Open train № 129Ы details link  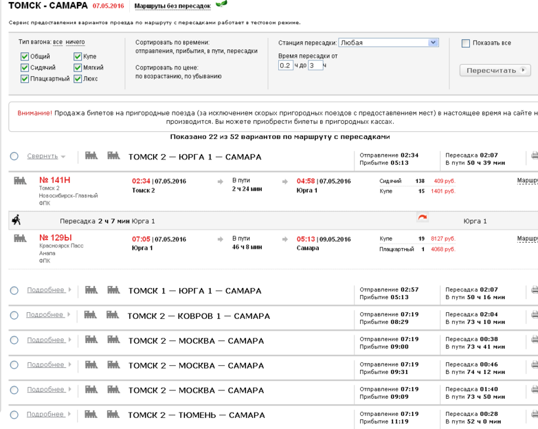pos(56,237)
